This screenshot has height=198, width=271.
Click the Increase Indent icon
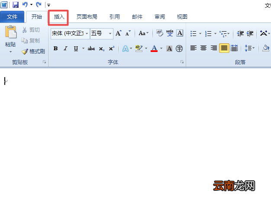point(250,33)
